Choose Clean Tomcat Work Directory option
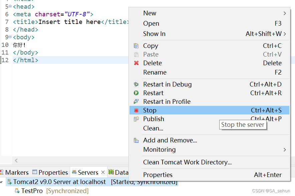Viewport: 295px width, 196px height. click(187, 162)
